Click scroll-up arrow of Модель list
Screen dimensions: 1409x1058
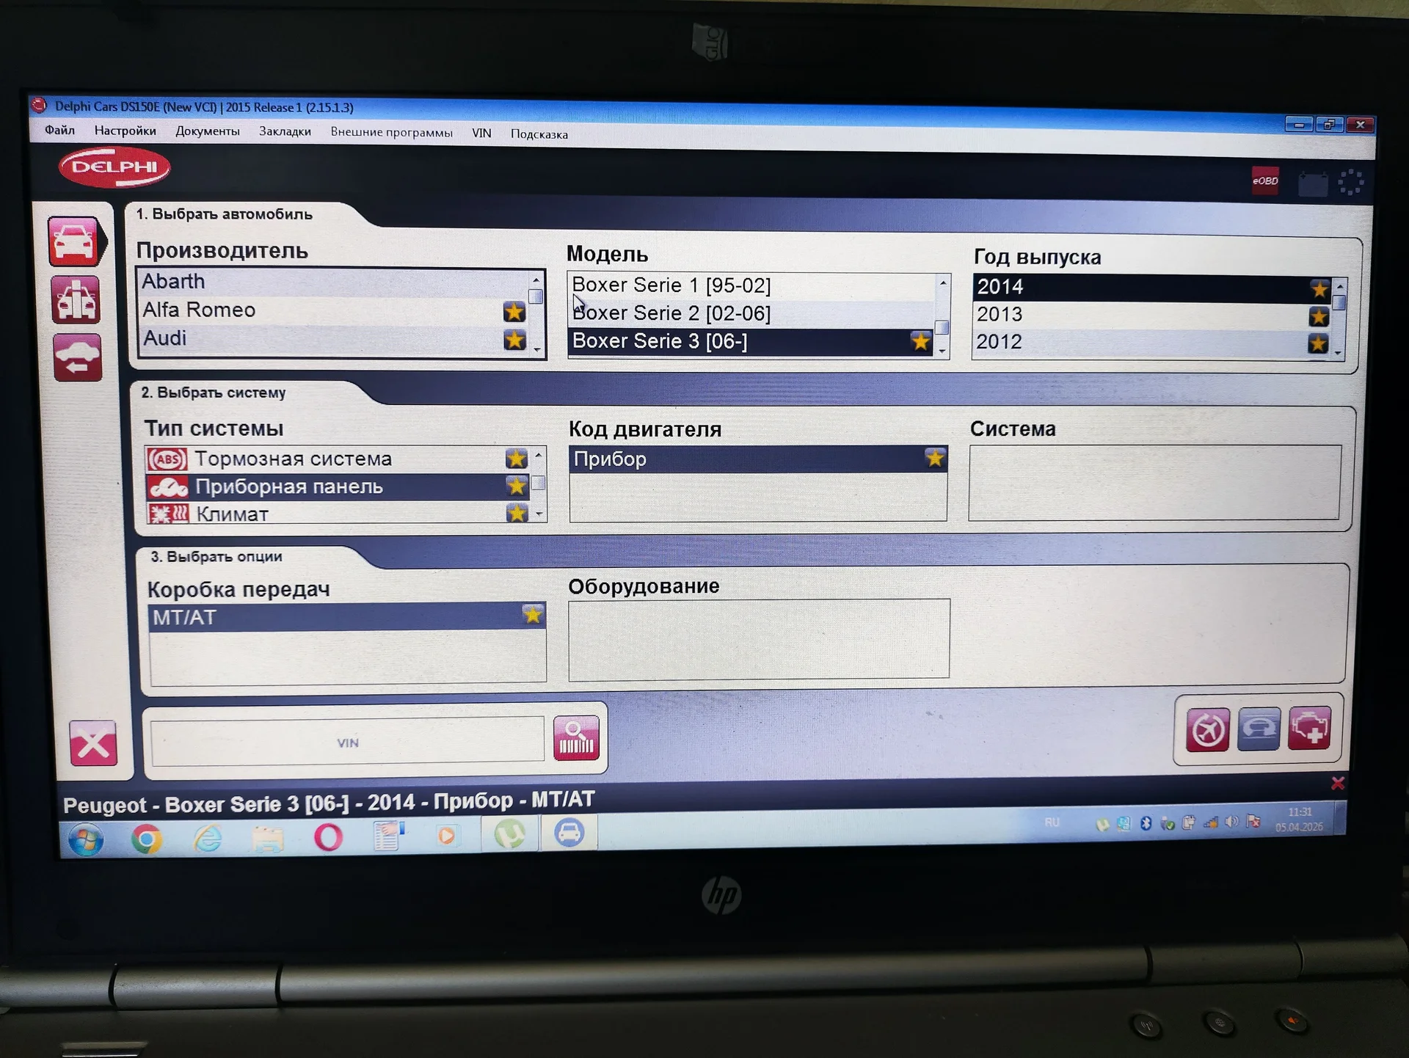coord(943,282)
